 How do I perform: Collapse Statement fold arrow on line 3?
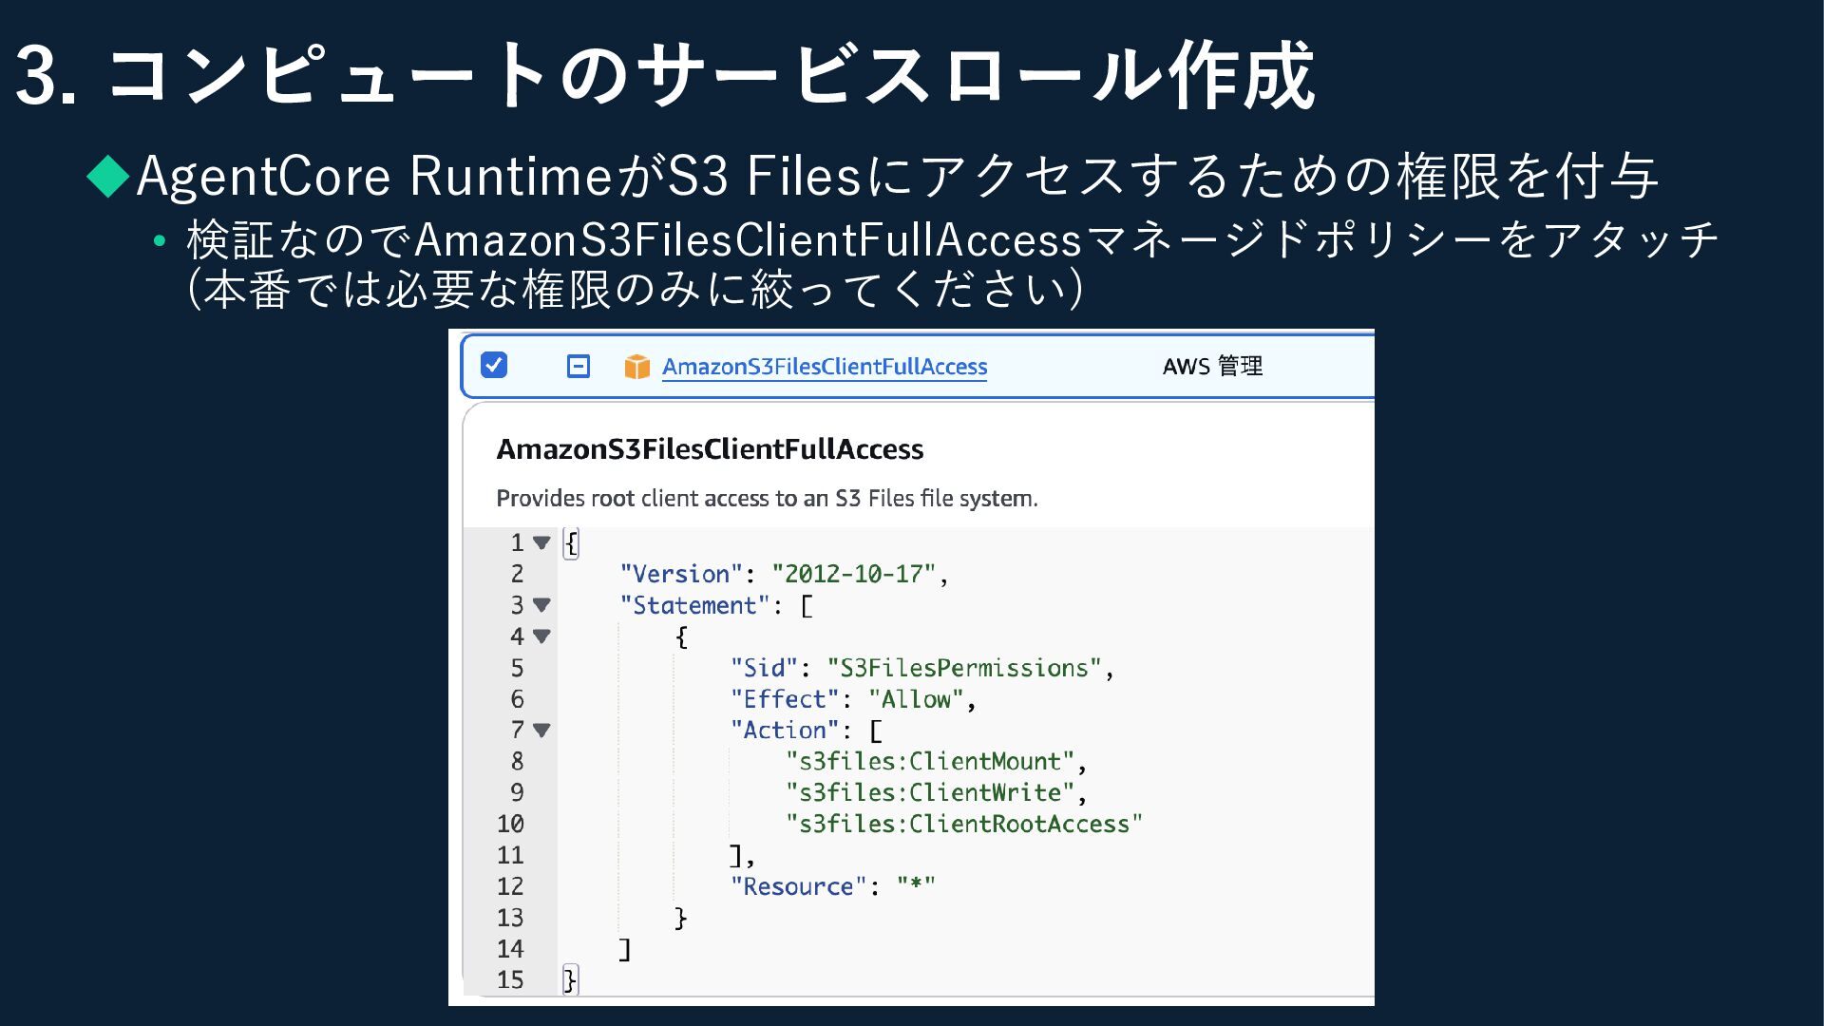click(x=541, y=605)
